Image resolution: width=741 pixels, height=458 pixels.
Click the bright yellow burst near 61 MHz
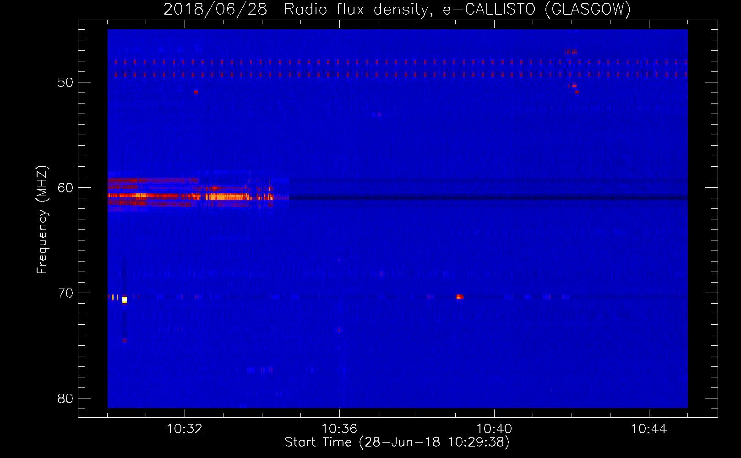click(x=227, y=196)
